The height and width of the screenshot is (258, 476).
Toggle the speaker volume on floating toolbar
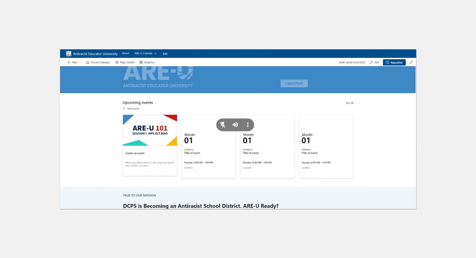[235, 125]
